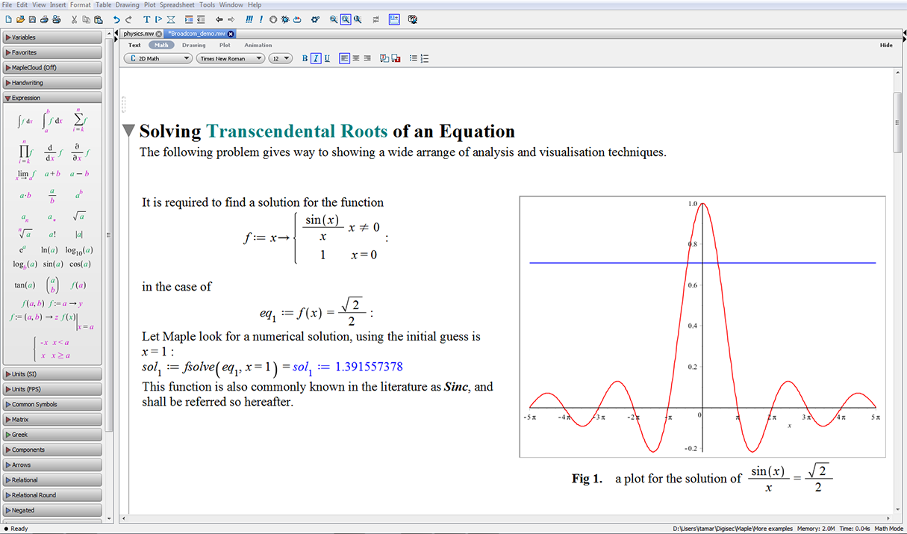Viewport: 907px width, 534px height.
Task: Click the debug bug icon
Action: click(x=285, y=19)
